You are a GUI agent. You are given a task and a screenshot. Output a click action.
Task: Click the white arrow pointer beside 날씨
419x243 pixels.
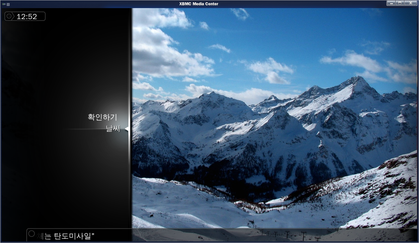click(x=126, y=129)
